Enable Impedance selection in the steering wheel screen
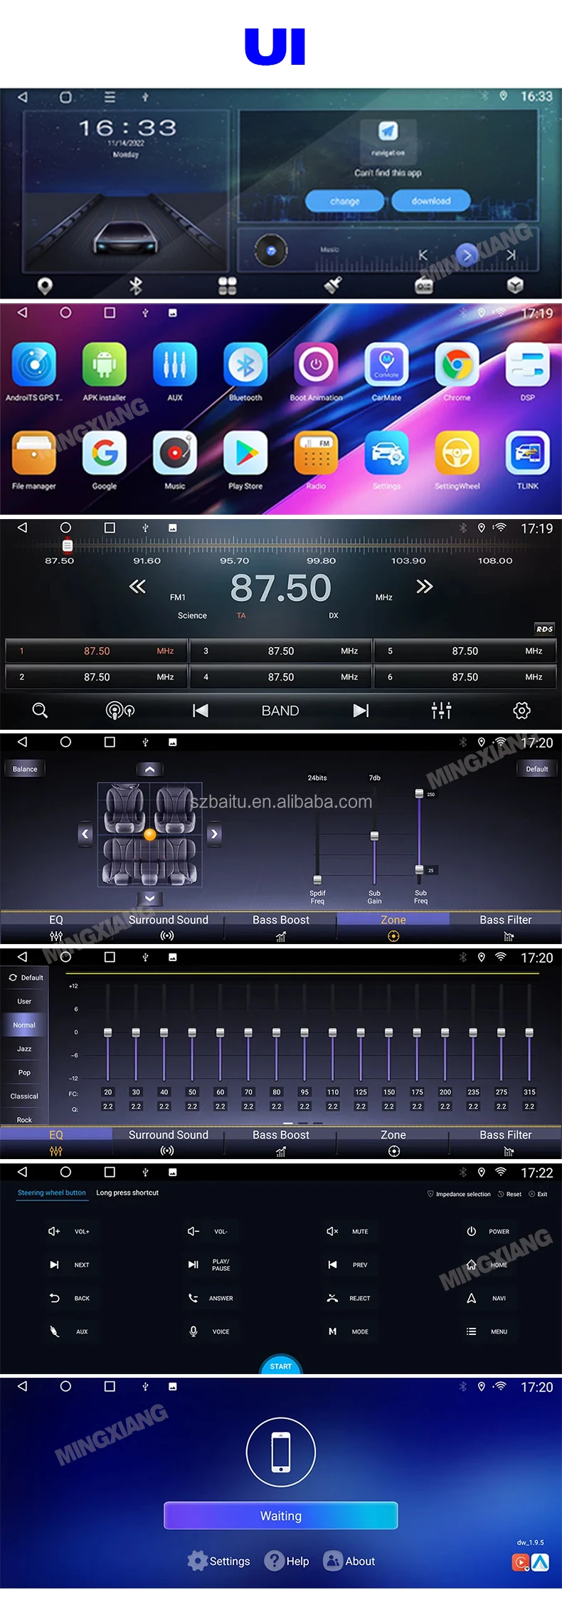The width and height of the screenshot is (562, 1602). (459, 1194)
